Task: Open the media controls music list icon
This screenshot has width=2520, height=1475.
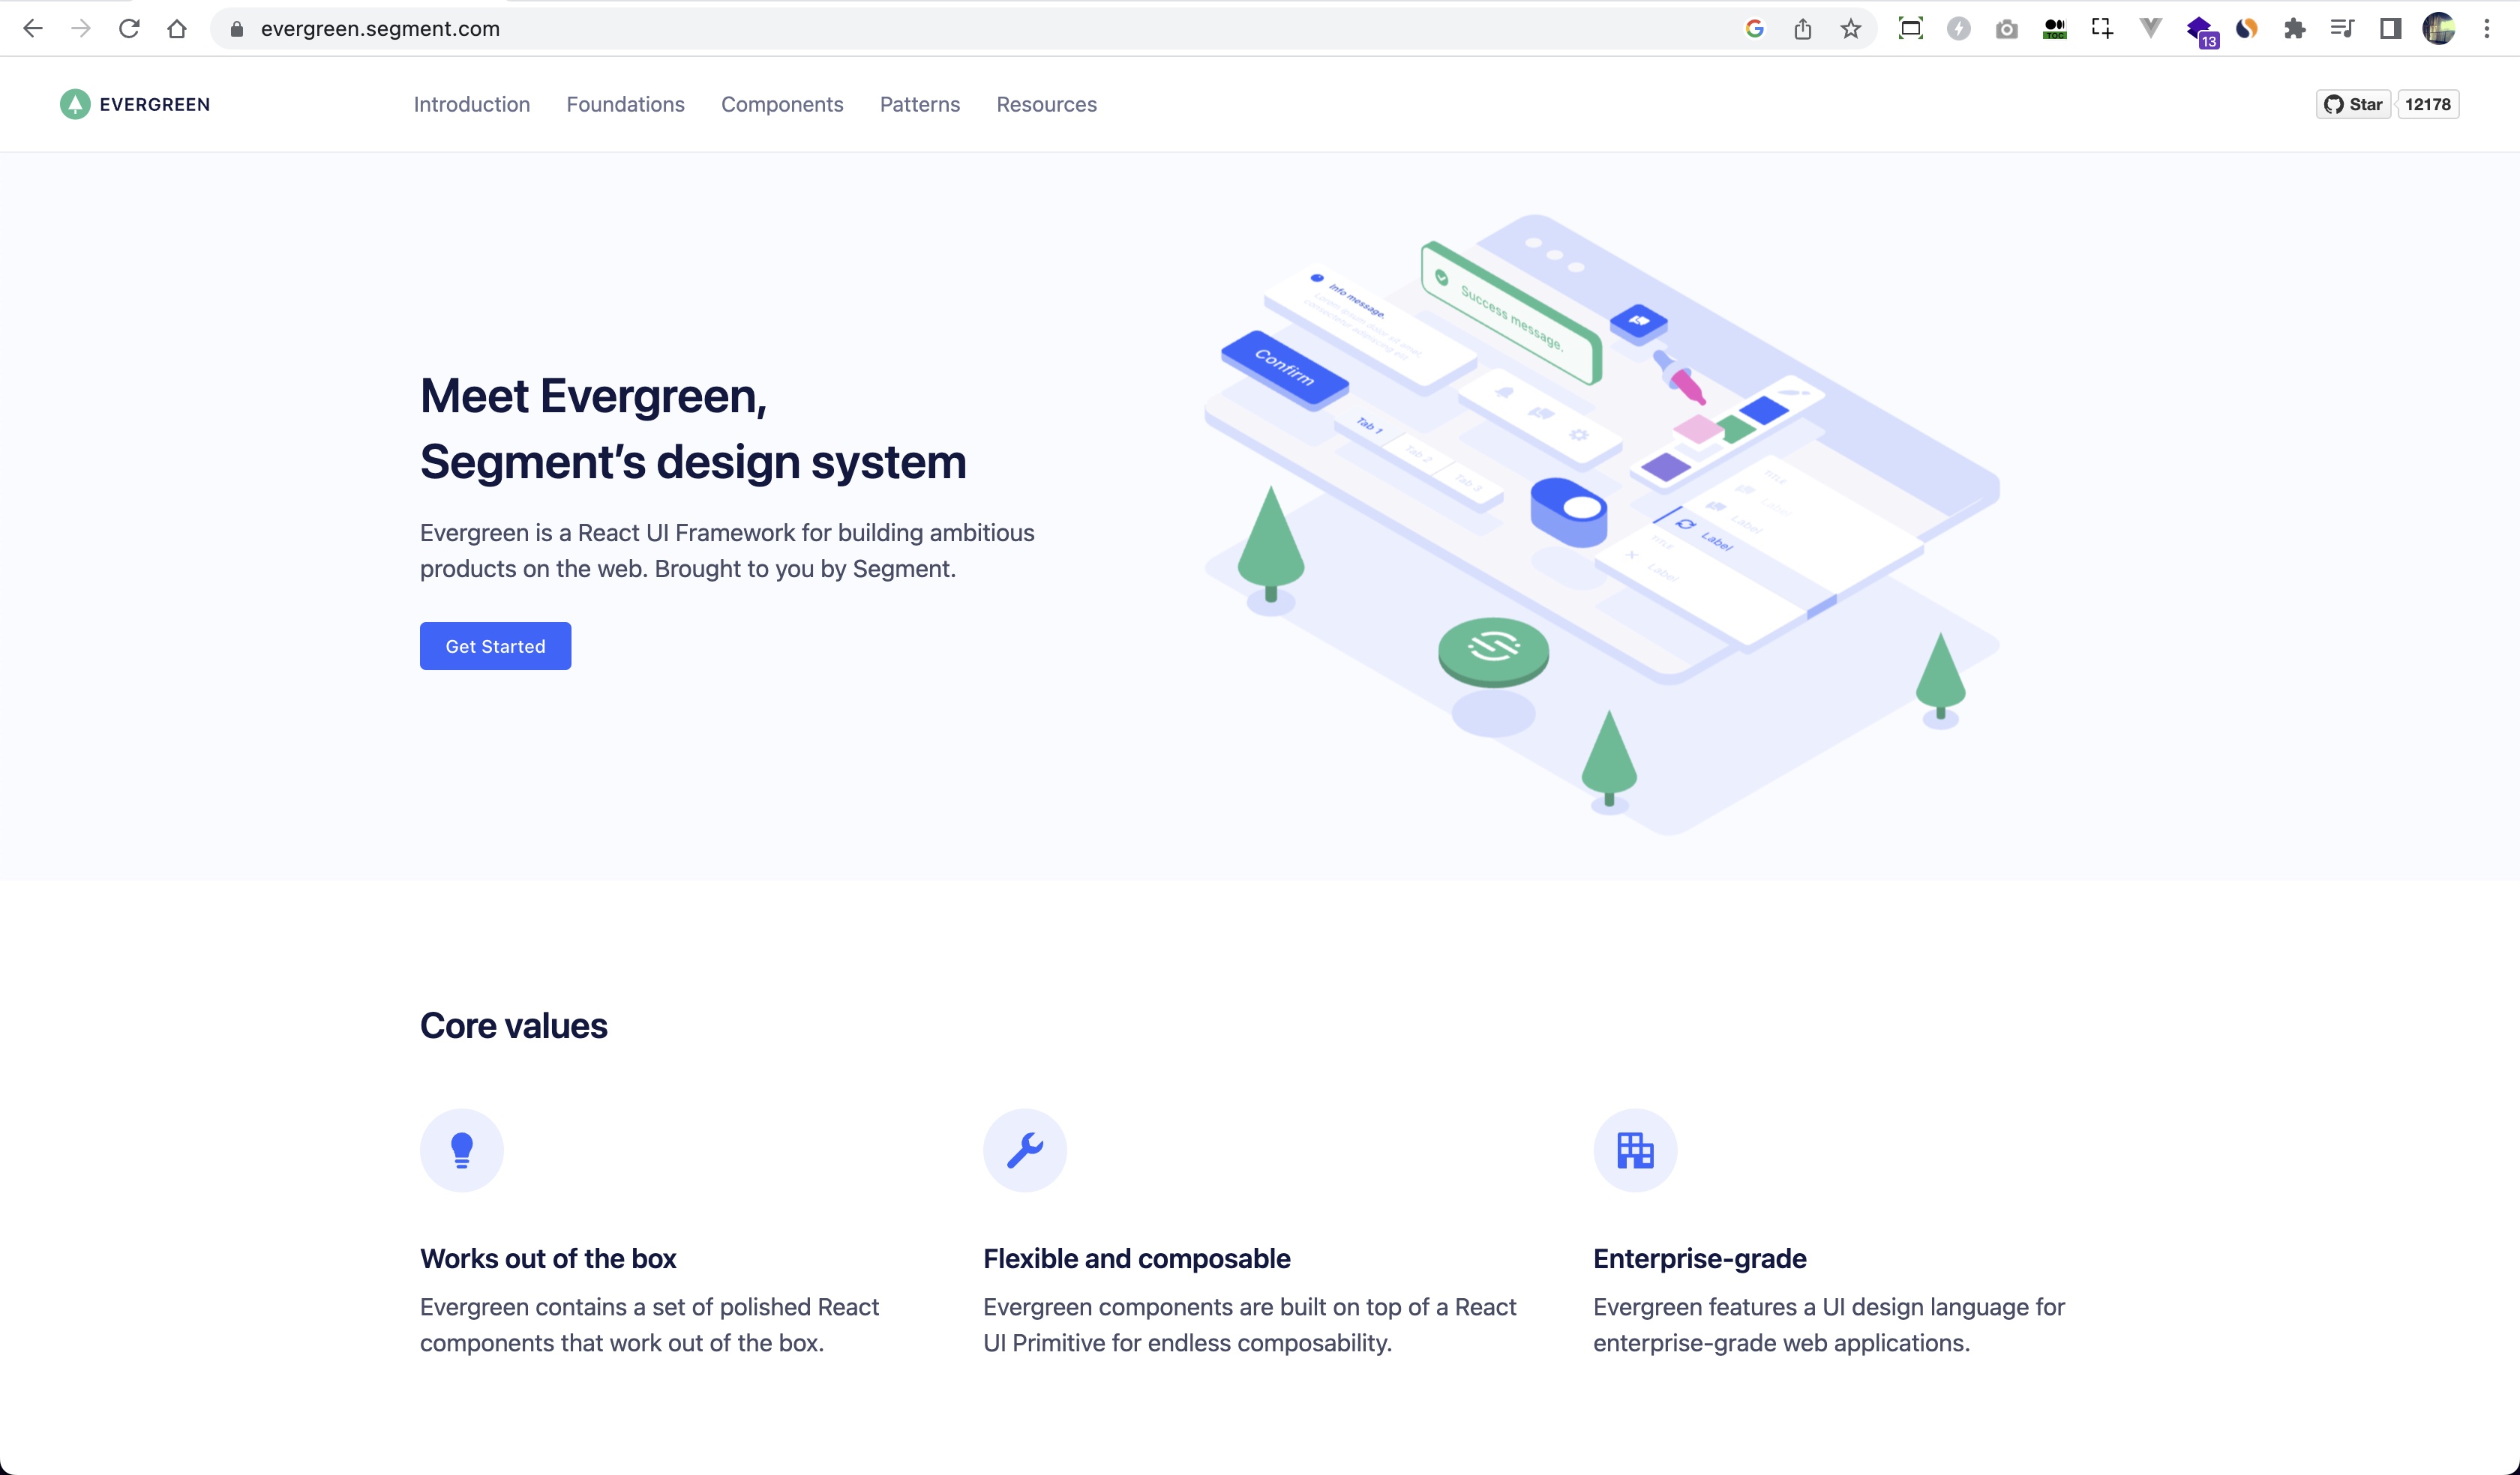Action: pos(2343,29)
